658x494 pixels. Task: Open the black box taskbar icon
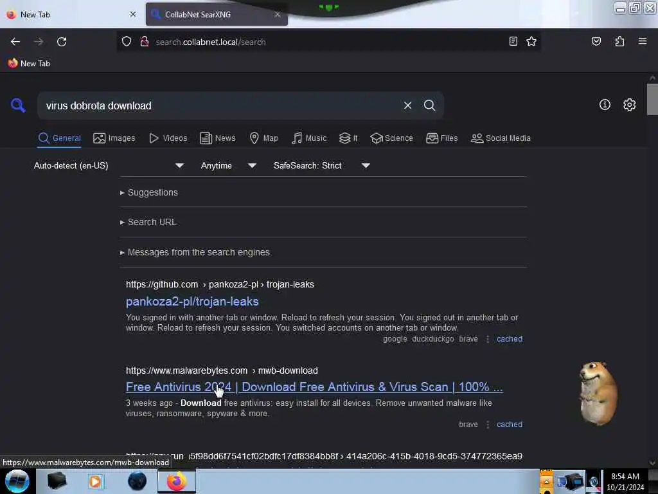[57, 481]
